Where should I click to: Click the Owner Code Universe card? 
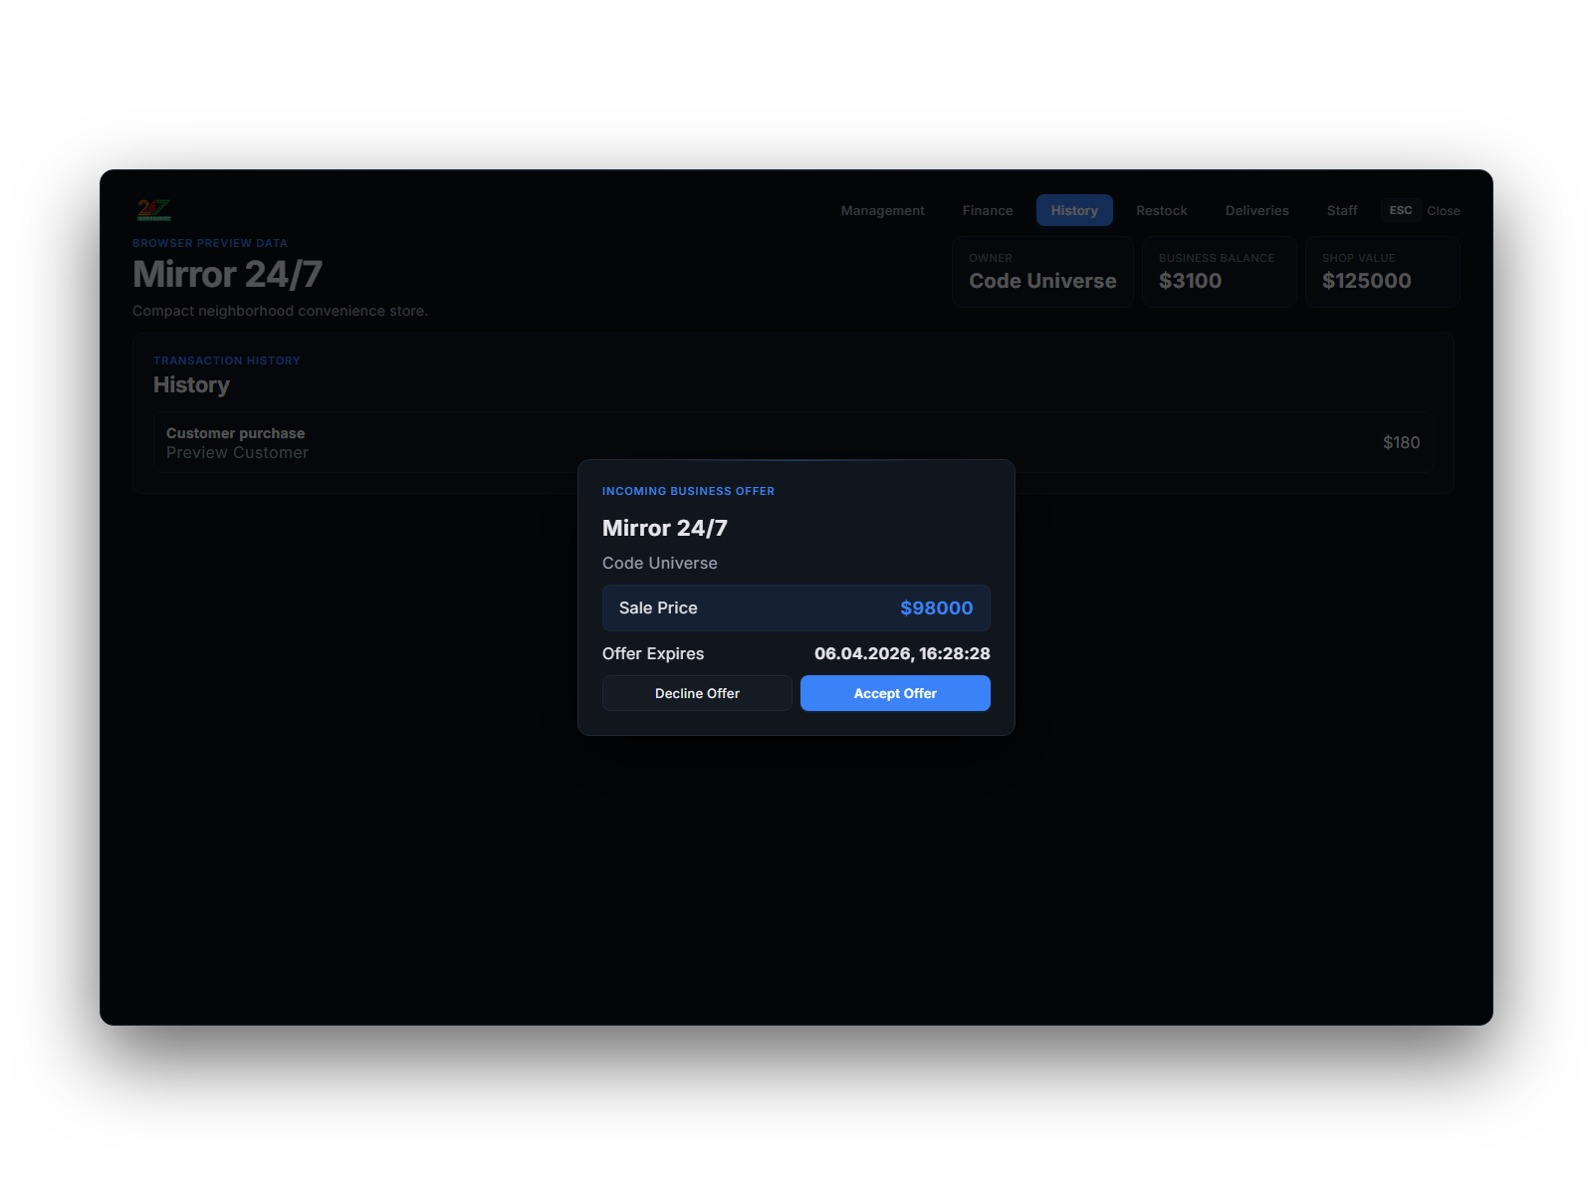1042,272
